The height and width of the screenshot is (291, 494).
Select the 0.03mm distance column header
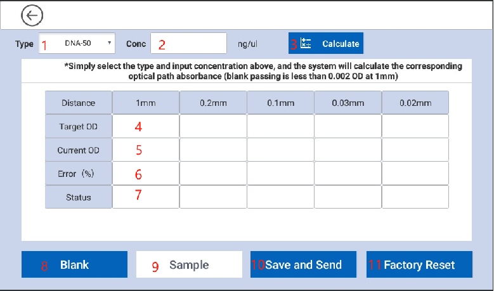(348, 103)
